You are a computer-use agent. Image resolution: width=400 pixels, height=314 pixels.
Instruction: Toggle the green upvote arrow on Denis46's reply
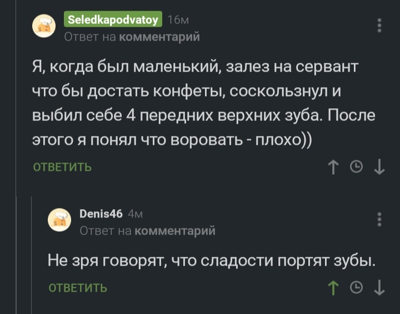(333, 287)
